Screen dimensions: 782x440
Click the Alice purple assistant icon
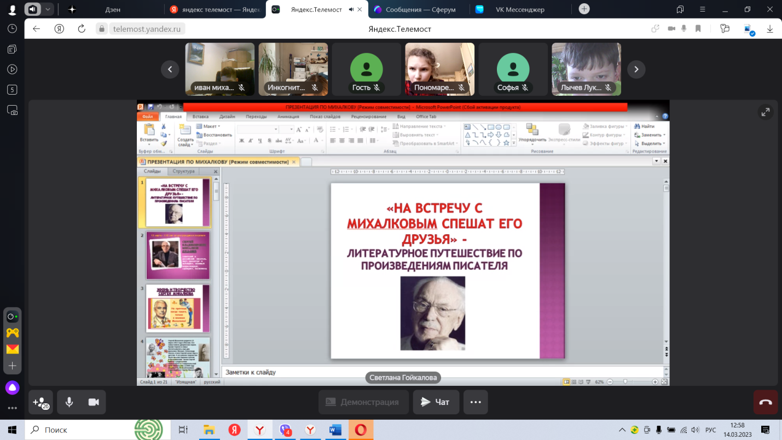point(12,388)
